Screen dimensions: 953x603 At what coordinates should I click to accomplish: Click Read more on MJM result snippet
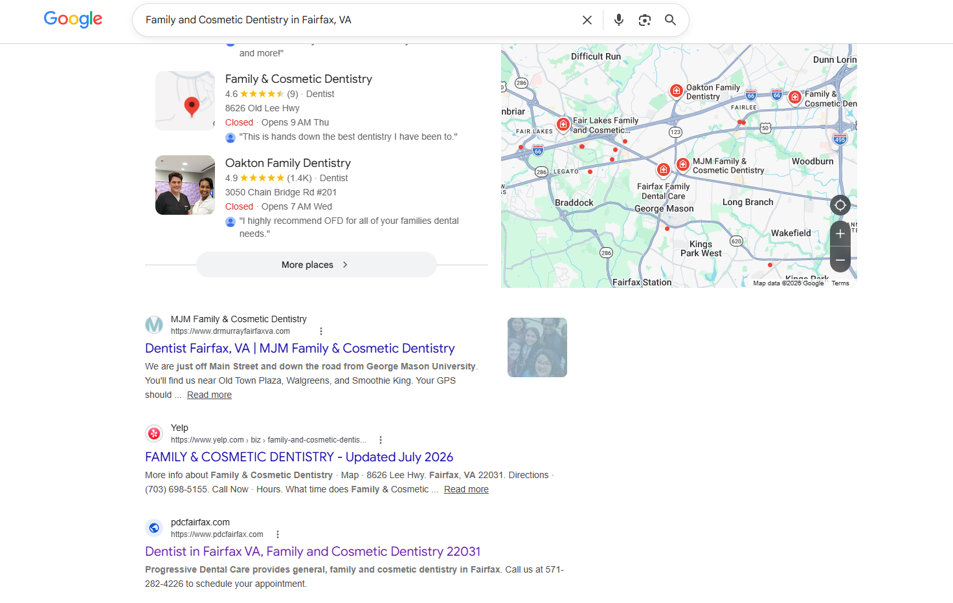pos(209,395)
